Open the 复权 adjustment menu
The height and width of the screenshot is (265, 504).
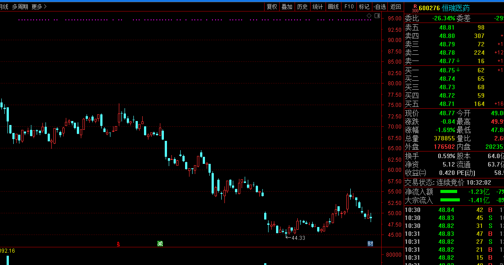(272, 7)
